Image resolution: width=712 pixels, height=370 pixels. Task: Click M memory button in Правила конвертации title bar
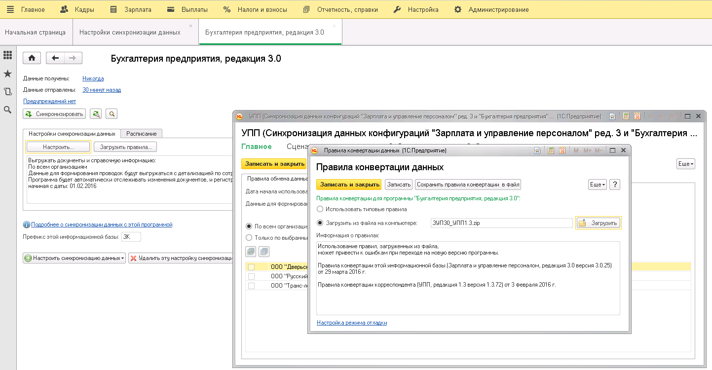576,150
